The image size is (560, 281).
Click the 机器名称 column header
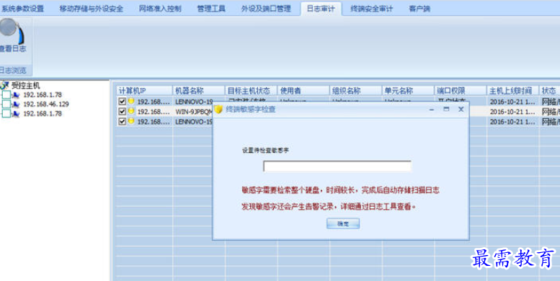click(x=199, y=90)
